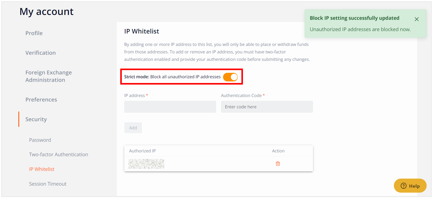
Task: Click the Action column header
Action: pyautogui.click(x=278, y=151)
